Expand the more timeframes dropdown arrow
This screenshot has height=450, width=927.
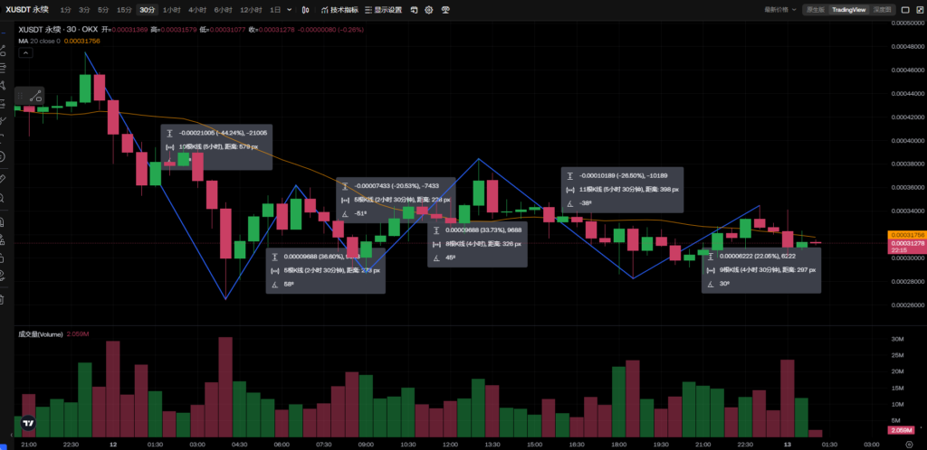(291, 10)
